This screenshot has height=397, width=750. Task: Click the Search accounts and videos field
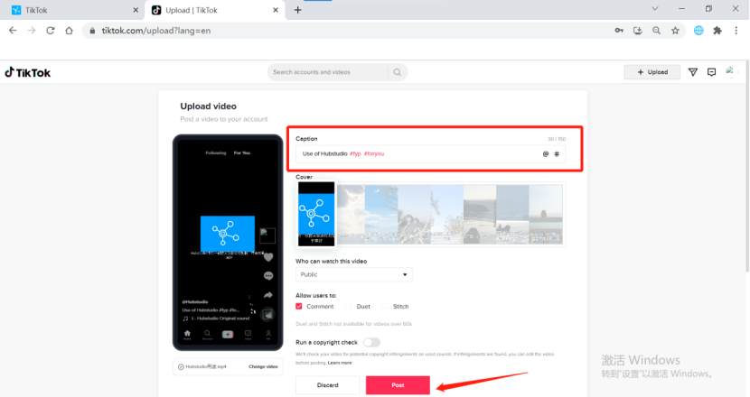coord(328,72)
